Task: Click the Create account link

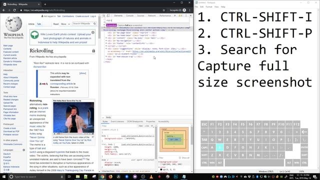Action: [x=82, y=16]
